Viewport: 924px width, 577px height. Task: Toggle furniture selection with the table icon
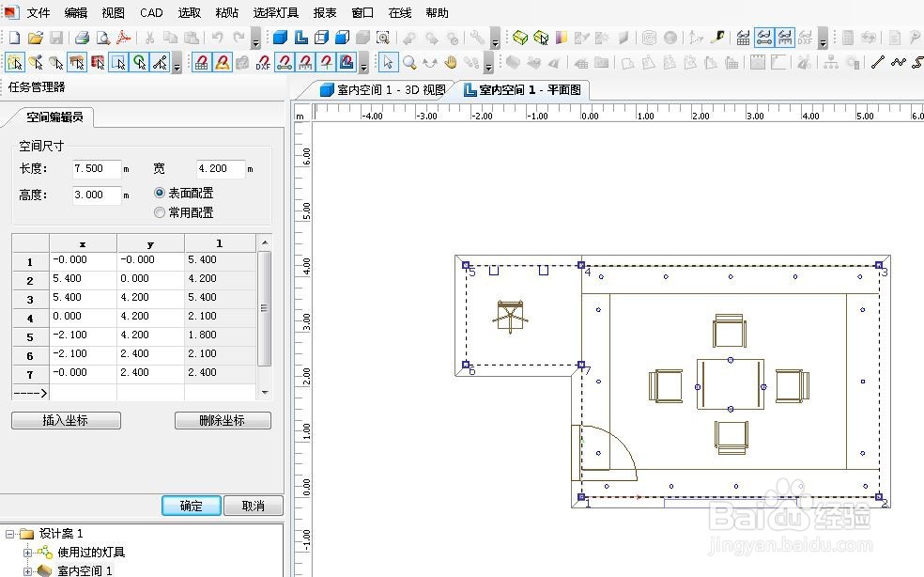77,62
